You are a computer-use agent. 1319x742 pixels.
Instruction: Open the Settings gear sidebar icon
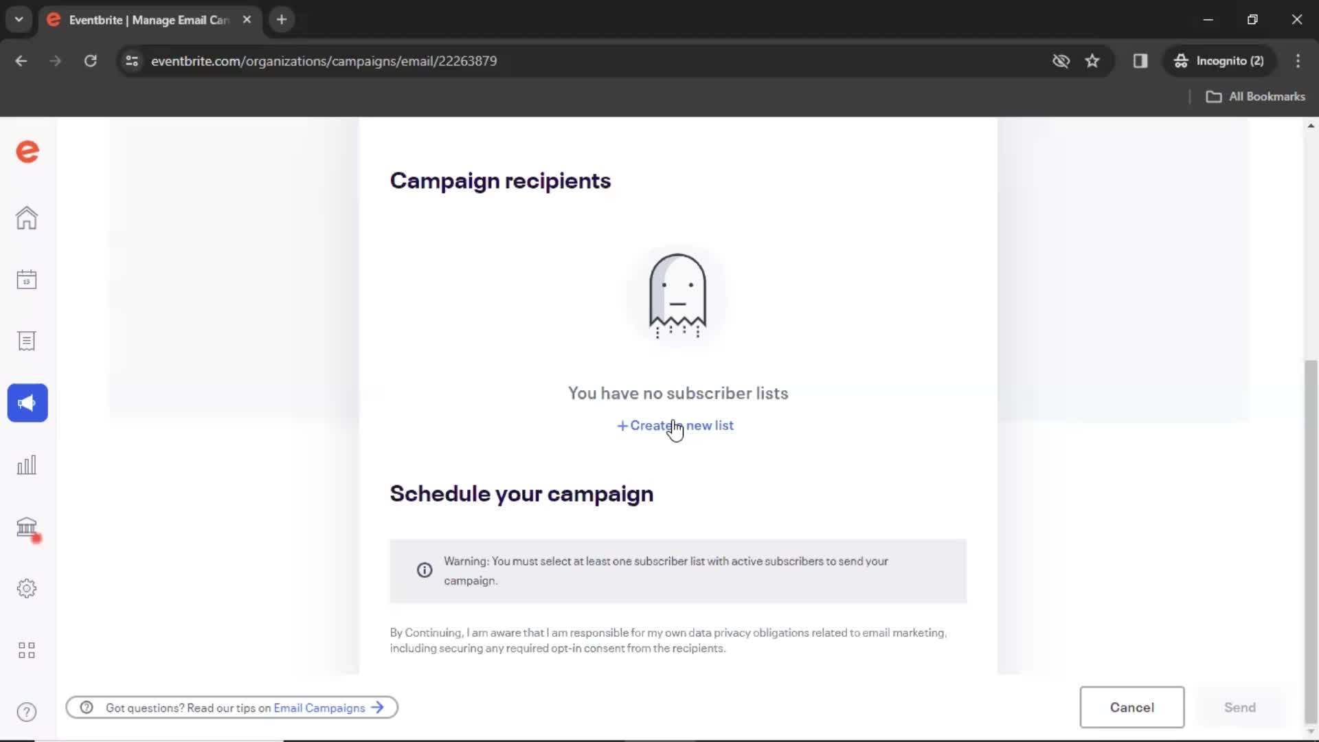tap(27, 589)
